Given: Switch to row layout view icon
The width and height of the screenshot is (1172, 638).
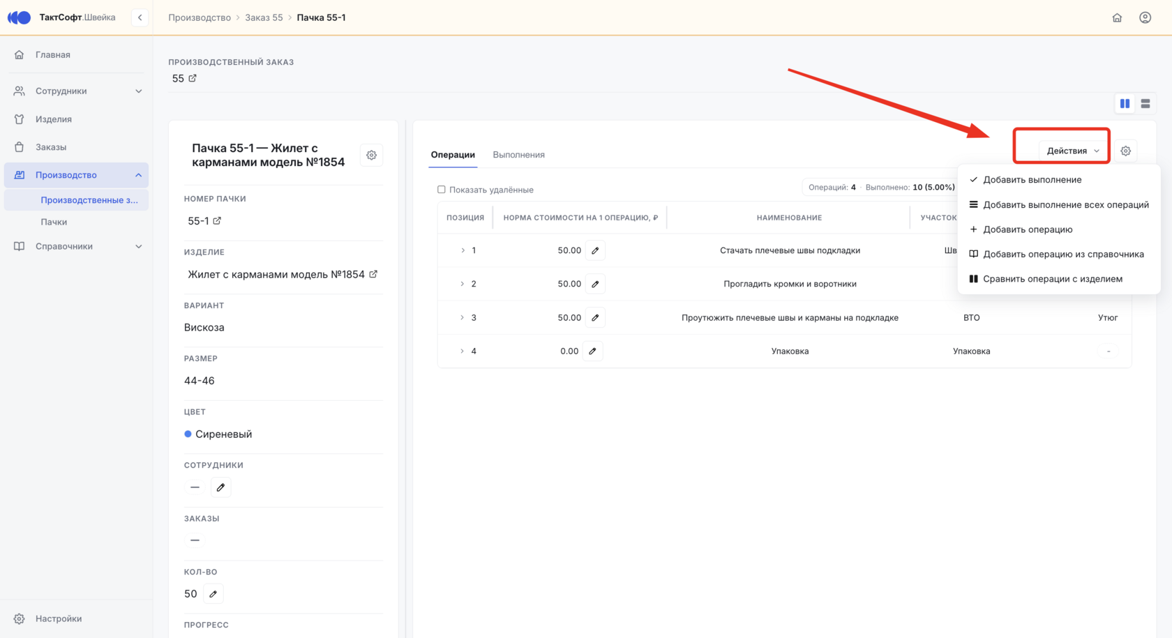Looking at the screenshot, I should (1145, 103).
